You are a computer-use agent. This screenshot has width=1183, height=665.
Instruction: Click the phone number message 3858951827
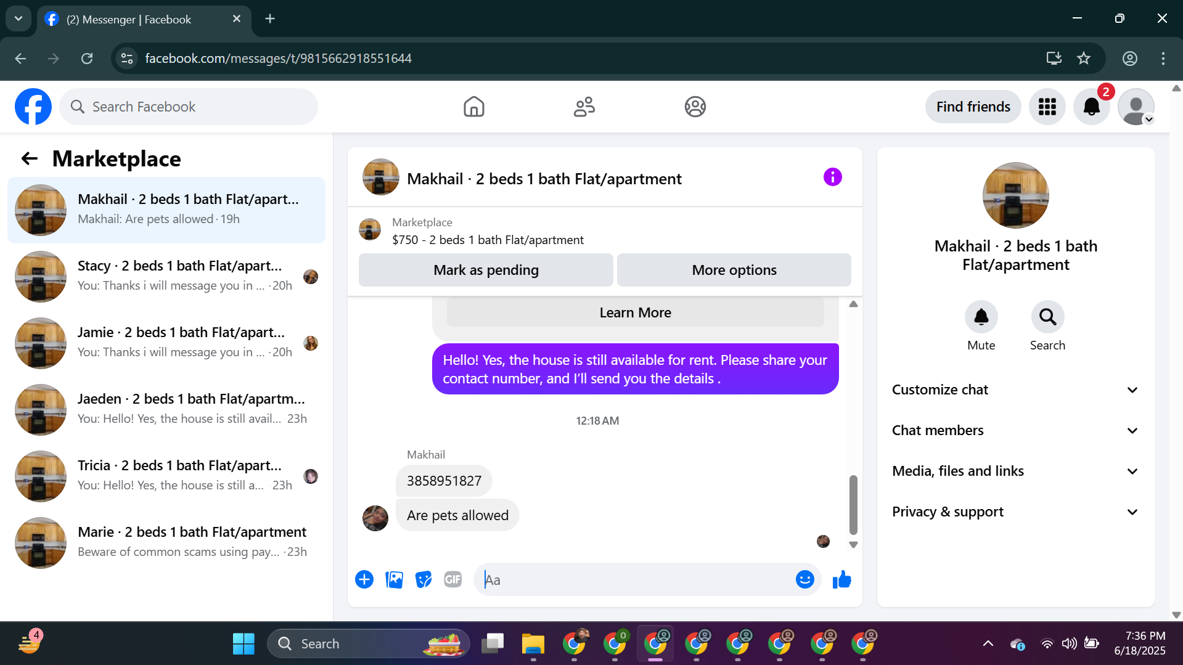tap(444, 481)
